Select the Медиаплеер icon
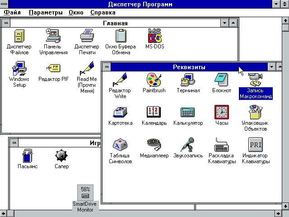This screenshot has height=217, width=289. (x=154, y=145)
